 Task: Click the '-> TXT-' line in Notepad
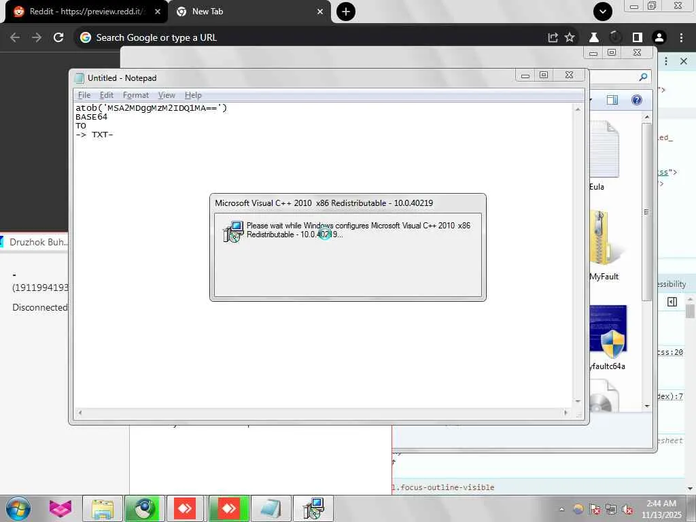click(x=94, y=135)
